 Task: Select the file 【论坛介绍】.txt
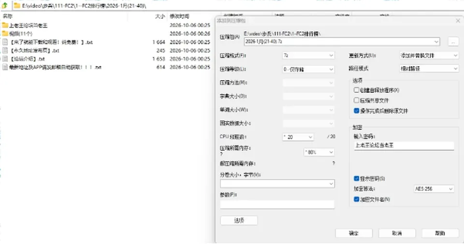[x=27, y=59]
